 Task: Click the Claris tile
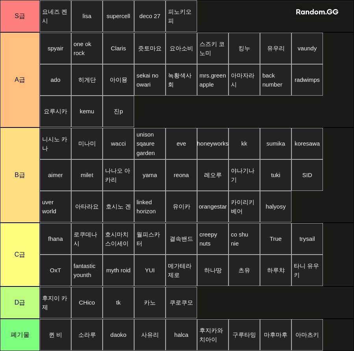118,48
